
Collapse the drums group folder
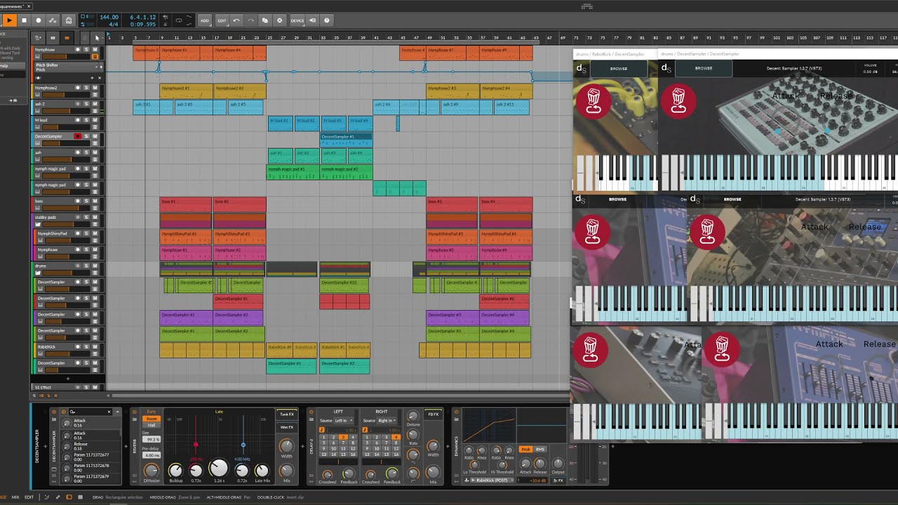pyautogui.click(x=39, y=273)
